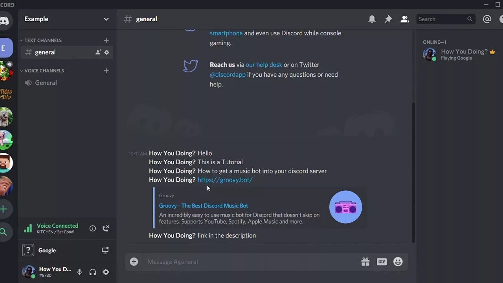
Task: Click the How You D... username #8780
Action: 55,272
